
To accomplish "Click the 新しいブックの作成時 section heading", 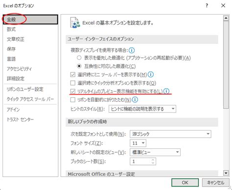I will [x=87, y=121].
